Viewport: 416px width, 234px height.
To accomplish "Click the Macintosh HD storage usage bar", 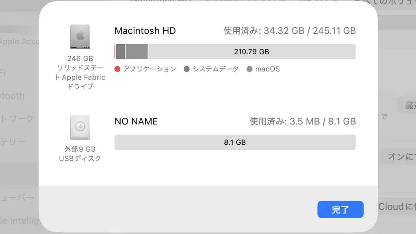I will [235, 52].
